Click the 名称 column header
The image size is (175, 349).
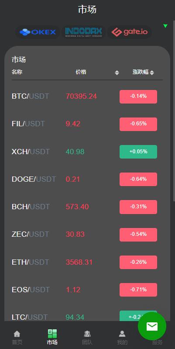(x=17, y=72)
